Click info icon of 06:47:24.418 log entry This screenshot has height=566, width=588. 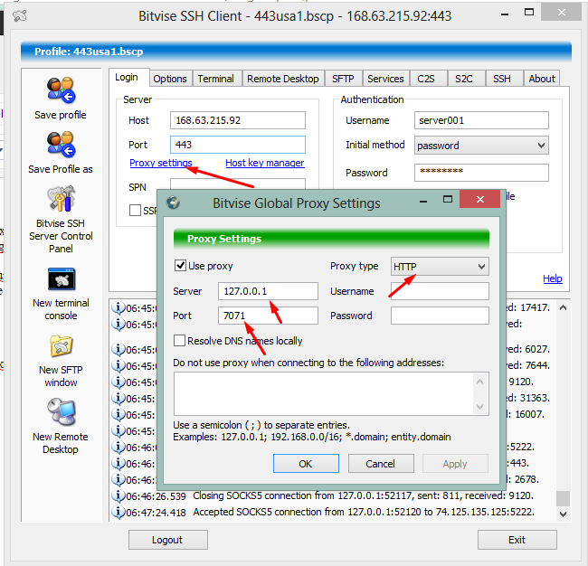119,512
